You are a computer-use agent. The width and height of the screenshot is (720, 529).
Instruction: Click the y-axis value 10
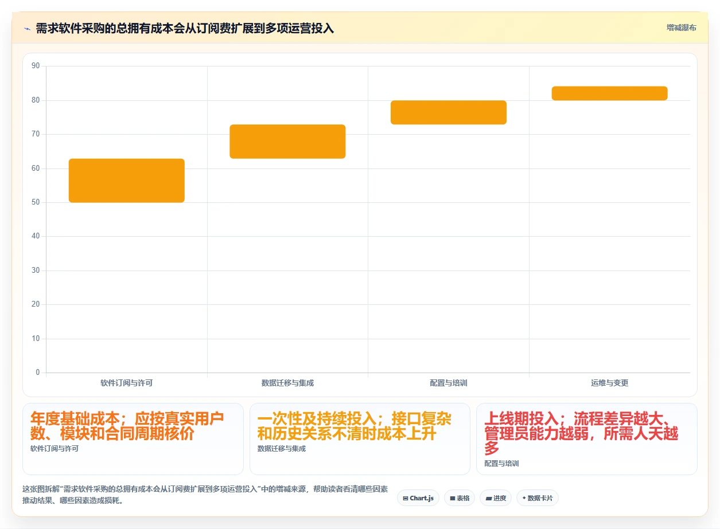click(36, 339)
